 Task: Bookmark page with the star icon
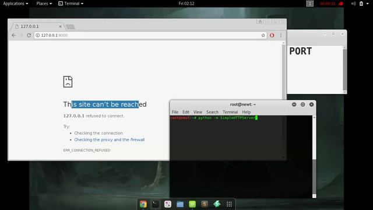(263, 35)
